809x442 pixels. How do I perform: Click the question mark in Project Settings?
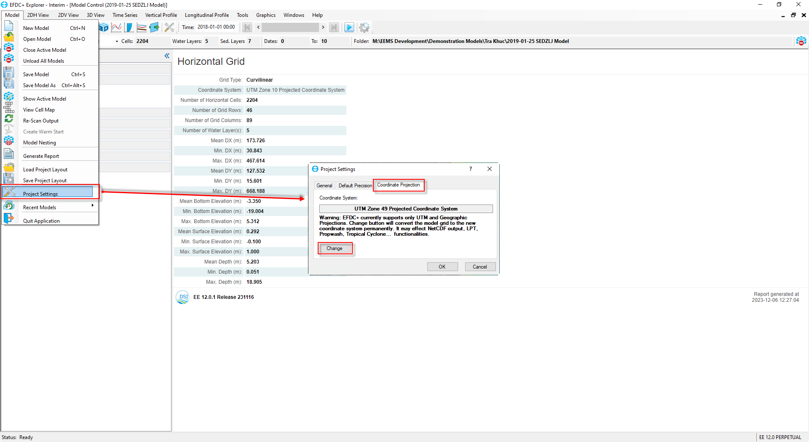coord(471,169)
